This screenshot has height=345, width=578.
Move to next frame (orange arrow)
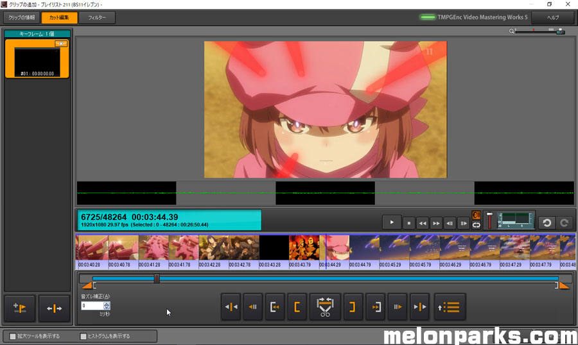pos(398,307)
